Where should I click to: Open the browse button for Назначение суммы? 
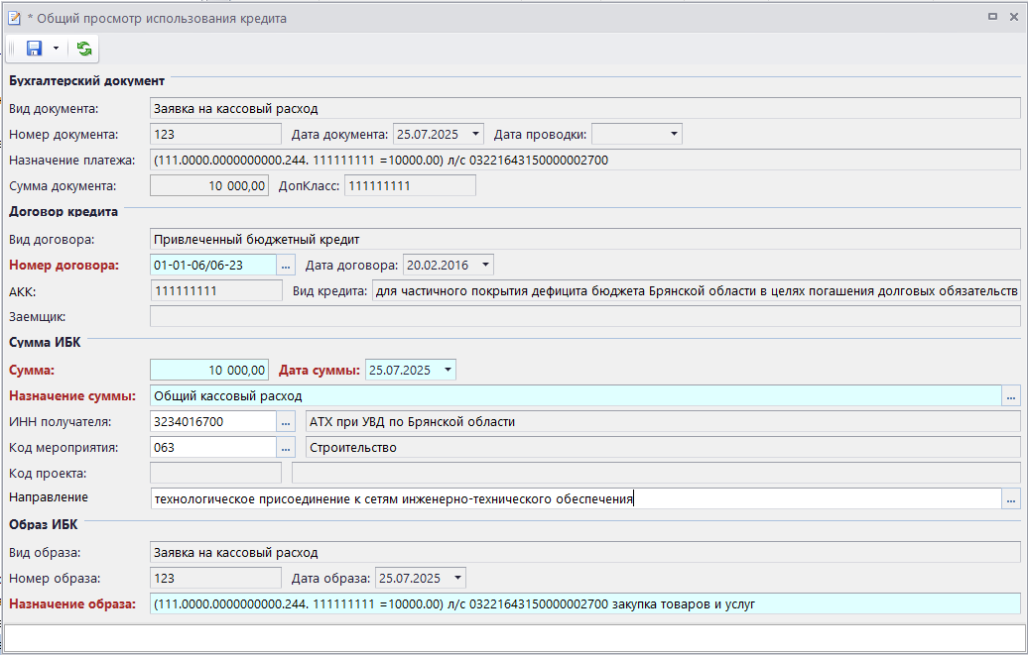point(1011,396)
